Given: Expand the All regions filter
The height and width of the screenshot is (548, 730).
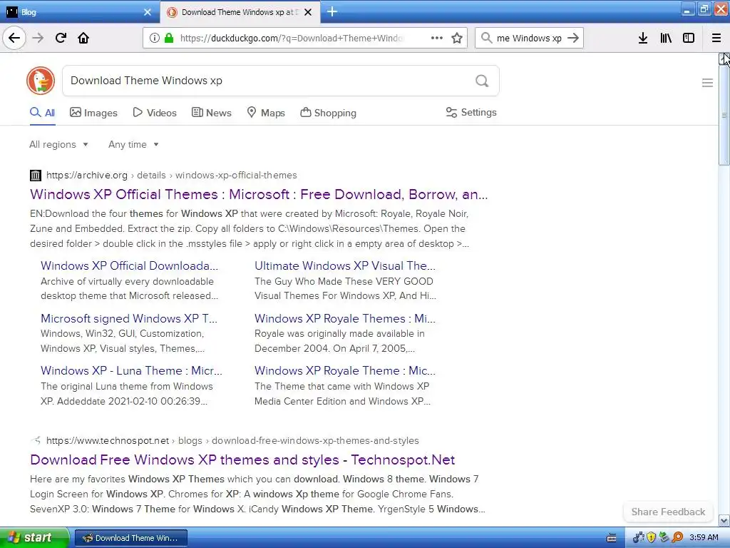Looking at the screenshot, I should click(x=58, y=144).
